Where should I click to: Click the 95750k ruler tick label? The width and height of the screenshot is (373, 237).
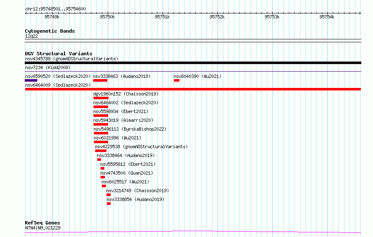pos(107,17)
